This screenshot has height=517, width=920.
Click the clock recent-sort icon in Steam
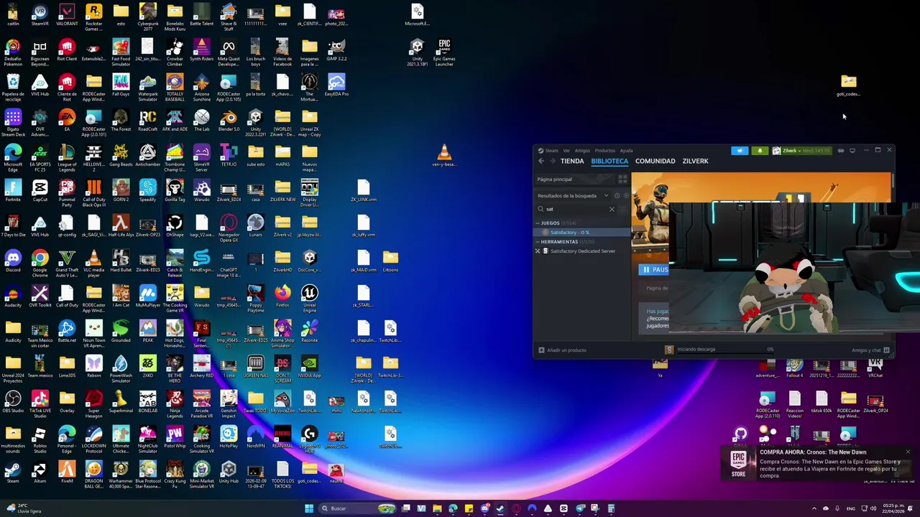point(617,195)
